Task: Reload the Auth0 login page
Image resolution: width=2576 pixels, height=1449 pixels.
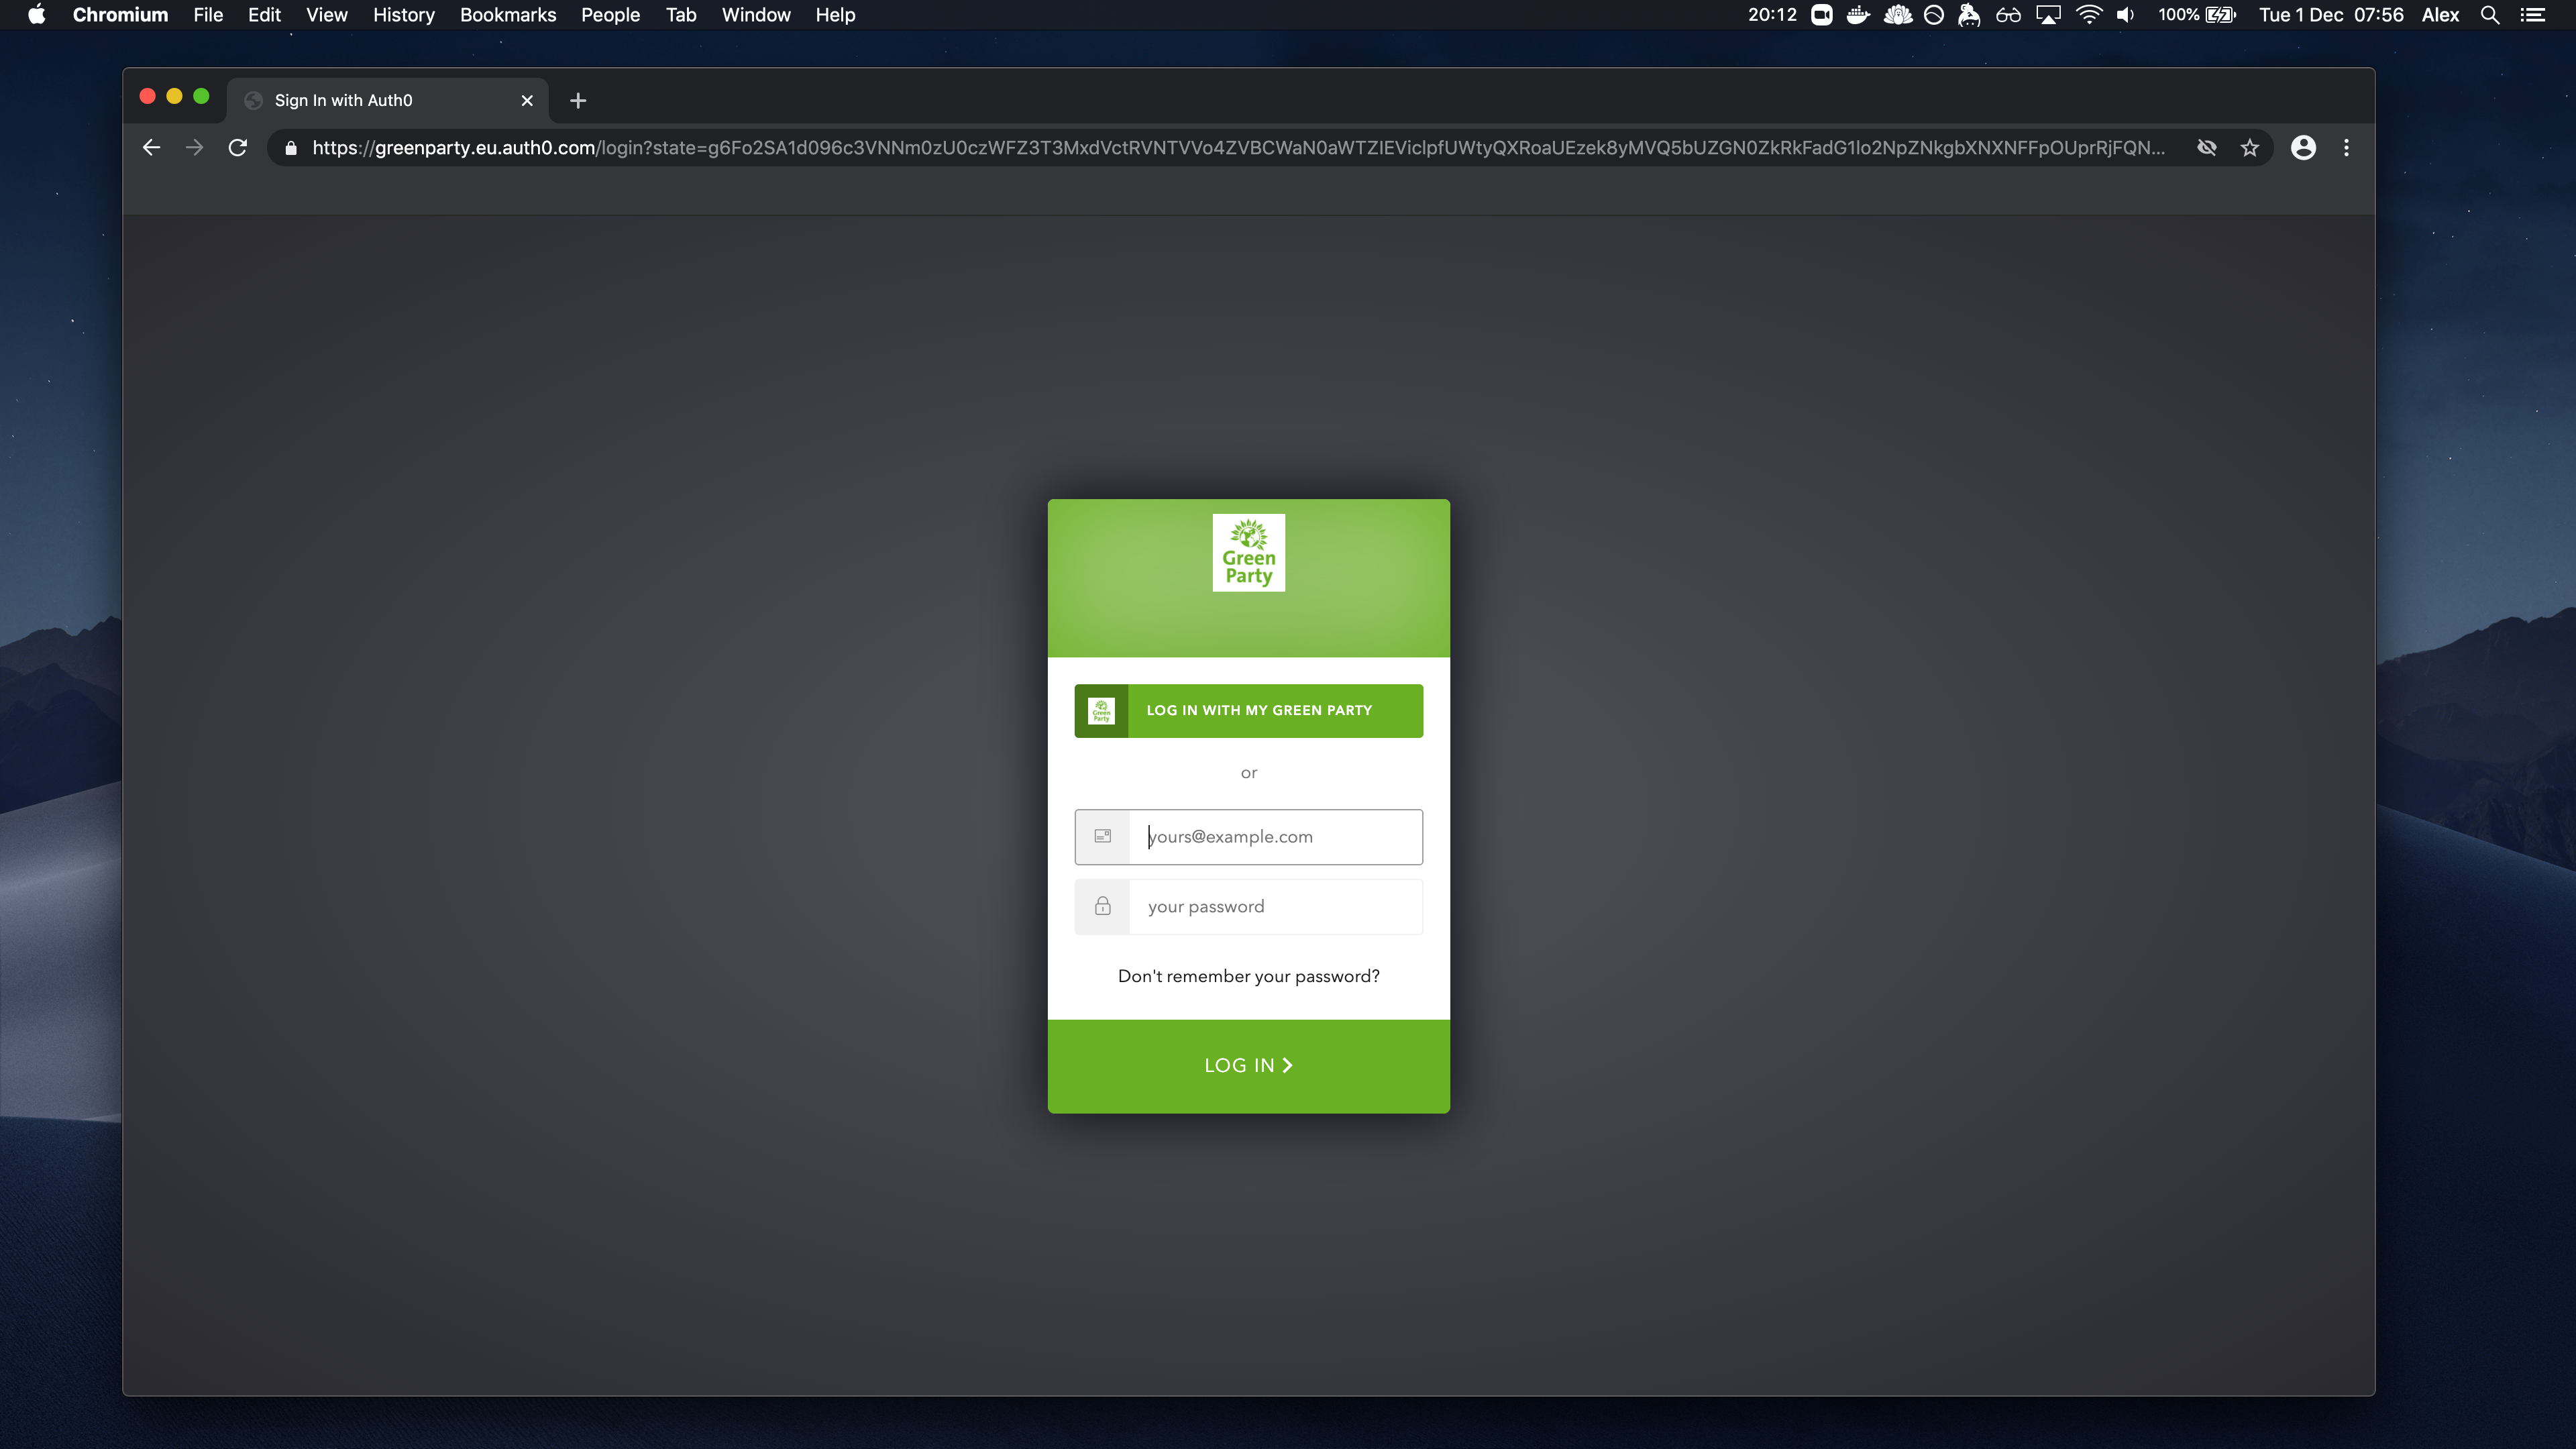Action: click(238, 148)
